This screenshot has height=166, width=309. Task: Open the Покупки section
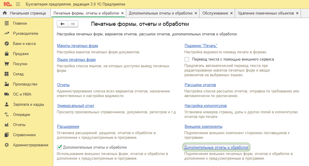click(x=20, y=64)
